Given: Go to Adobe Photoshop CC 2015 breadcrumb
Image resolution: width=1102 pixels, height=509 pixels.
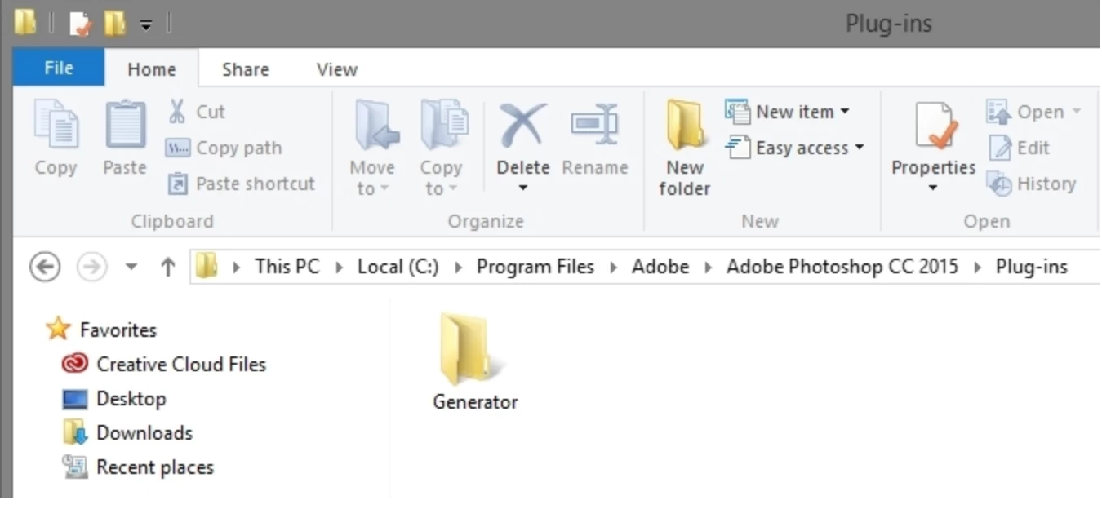Looking at the screenshot, I should click(x=842, y=267).
